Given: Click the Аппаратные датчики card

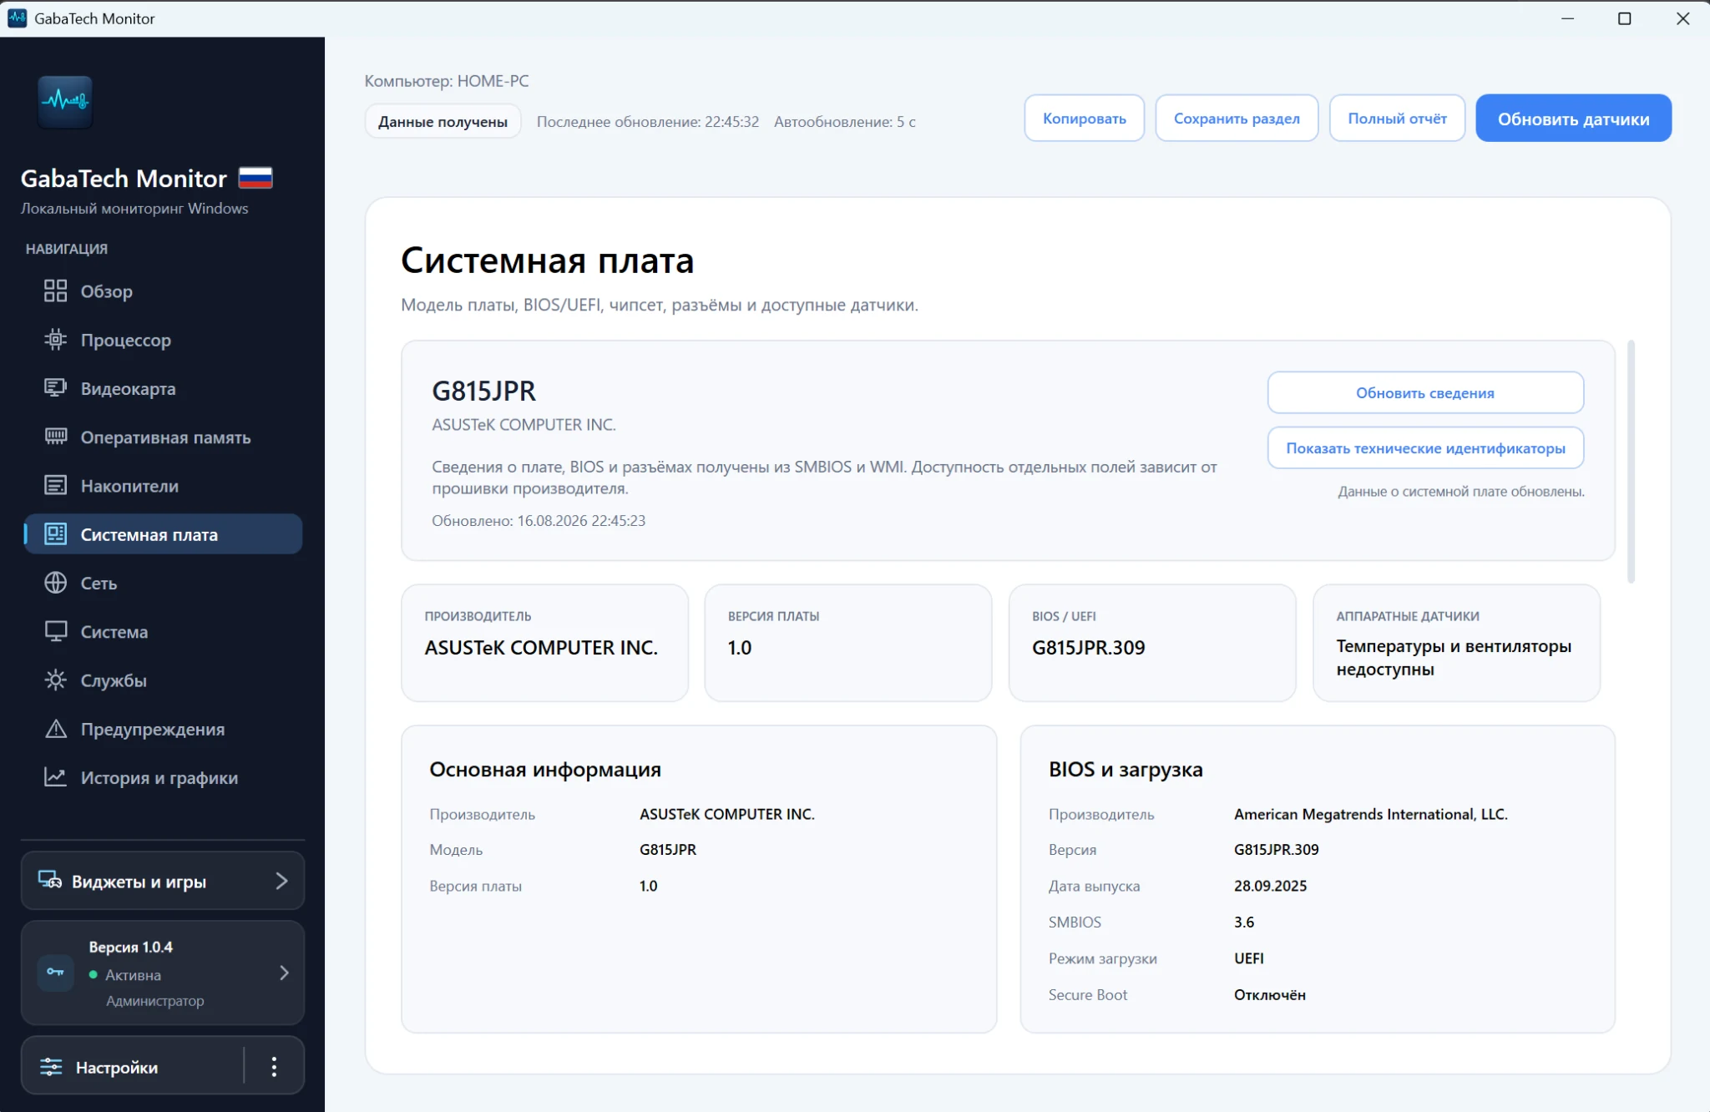Looking at the screenshot, I should click(x=1456, y=642).
